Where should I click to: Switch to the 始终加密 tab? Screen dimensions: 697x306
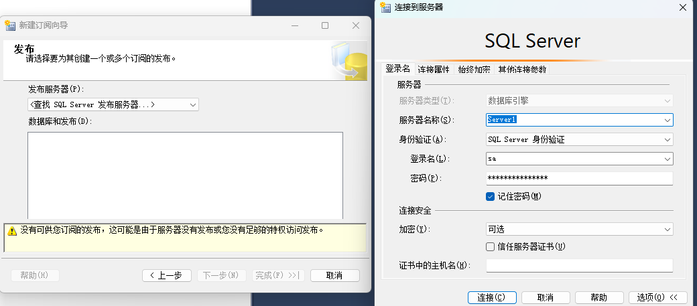474,69
